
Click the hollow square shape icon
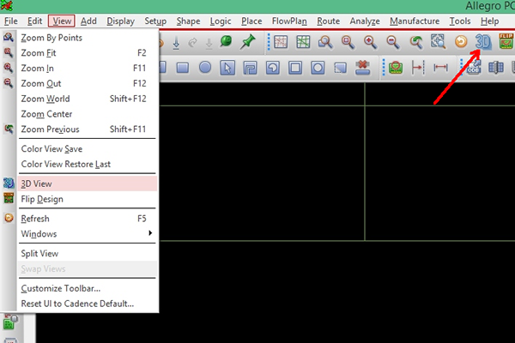coord(295,68)
